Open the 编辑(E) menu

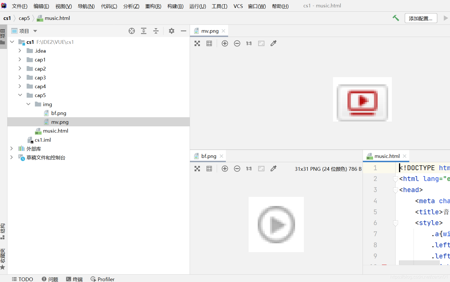pyautogui.click(x=41, y=6)
